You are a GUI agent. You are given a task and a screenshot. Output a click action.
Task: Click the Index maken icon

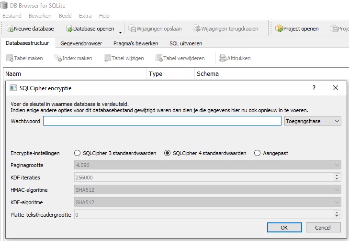click(x=58, y=58)
